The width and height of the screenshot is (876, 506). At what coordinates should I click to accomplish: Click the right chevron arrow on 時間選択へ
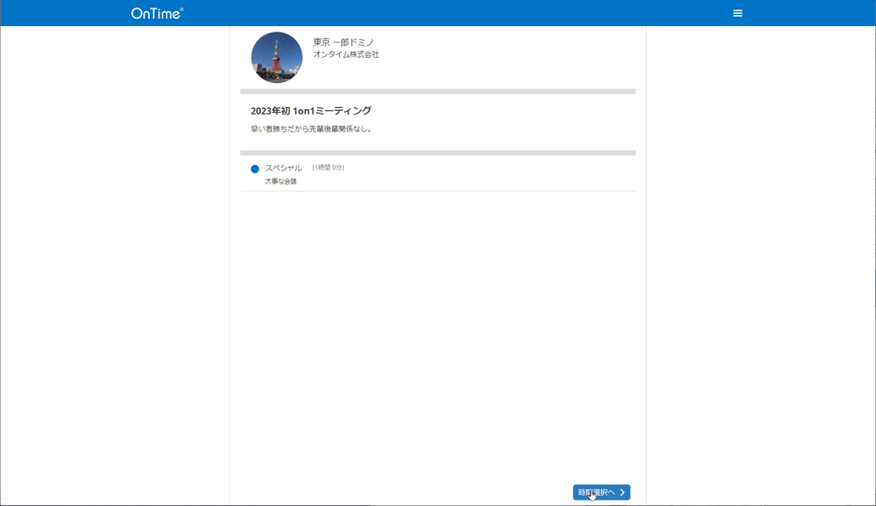pos(623,492)
